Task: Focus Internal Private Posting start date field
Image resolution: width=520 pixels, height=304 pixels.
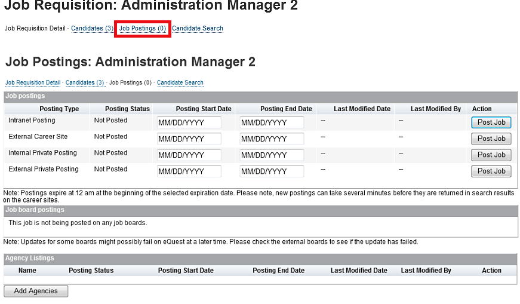Action: pos(189,155)
